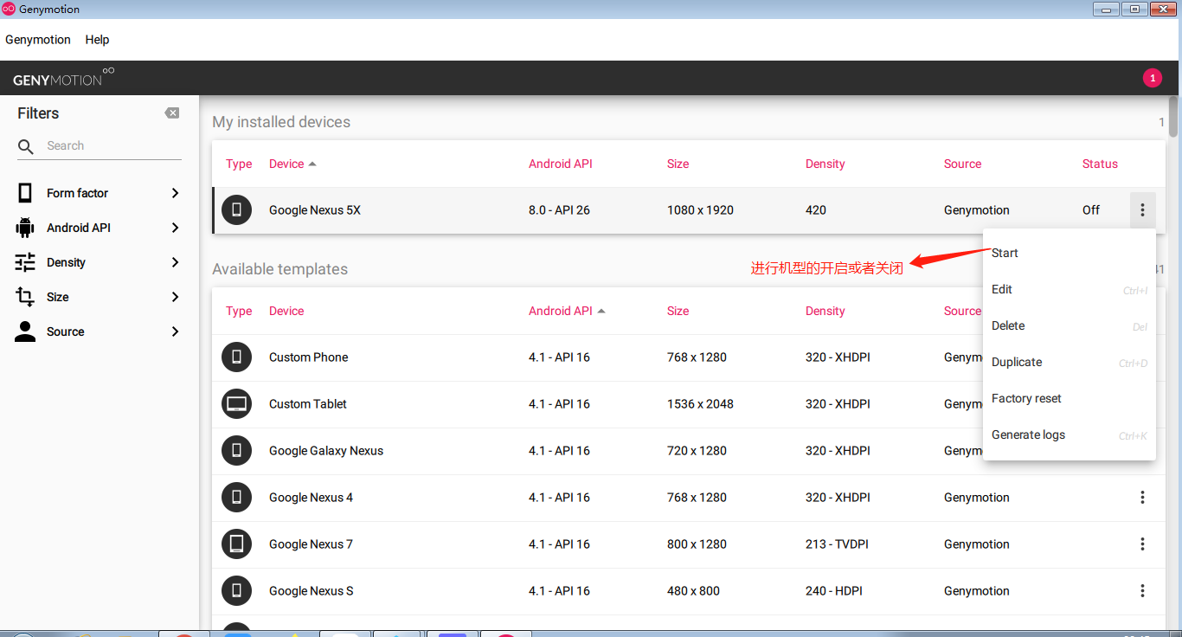Click the Off status of Nexus 5X
The height and width of the screenshot is (637, 1182).
[x=1091, y=209]
